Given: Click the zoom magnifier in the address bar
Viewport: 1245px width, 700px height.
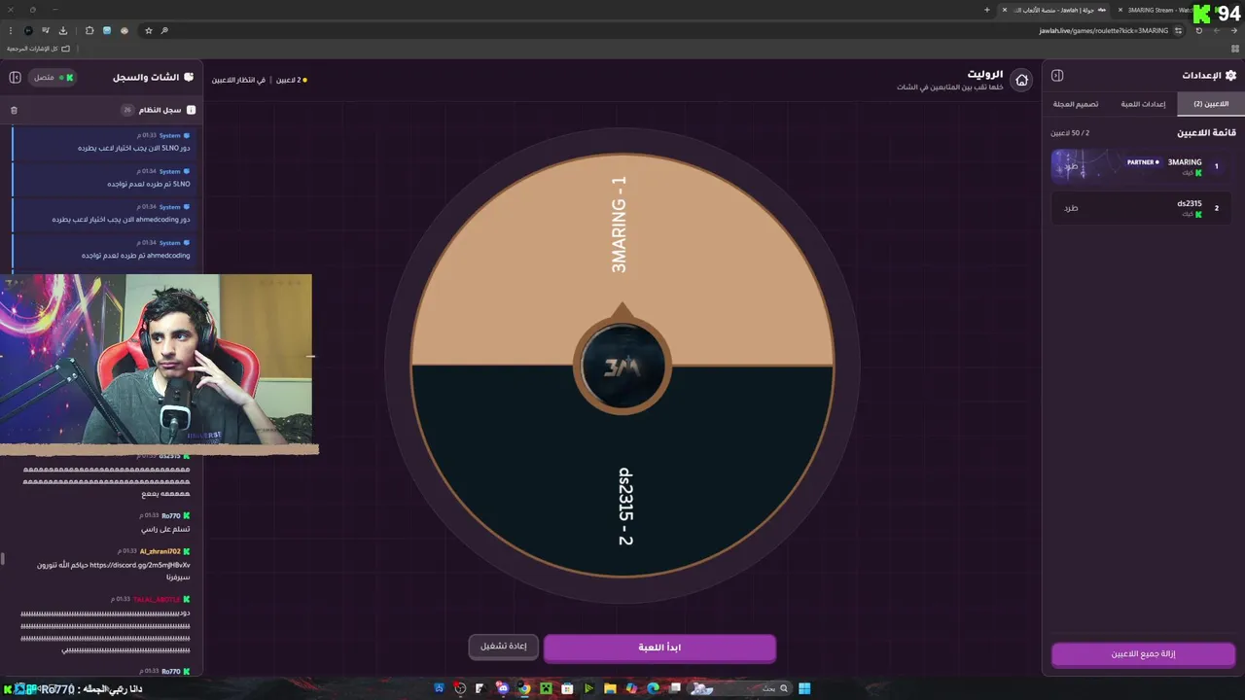Looking at the screenshot, I should (x=164, y=30).
